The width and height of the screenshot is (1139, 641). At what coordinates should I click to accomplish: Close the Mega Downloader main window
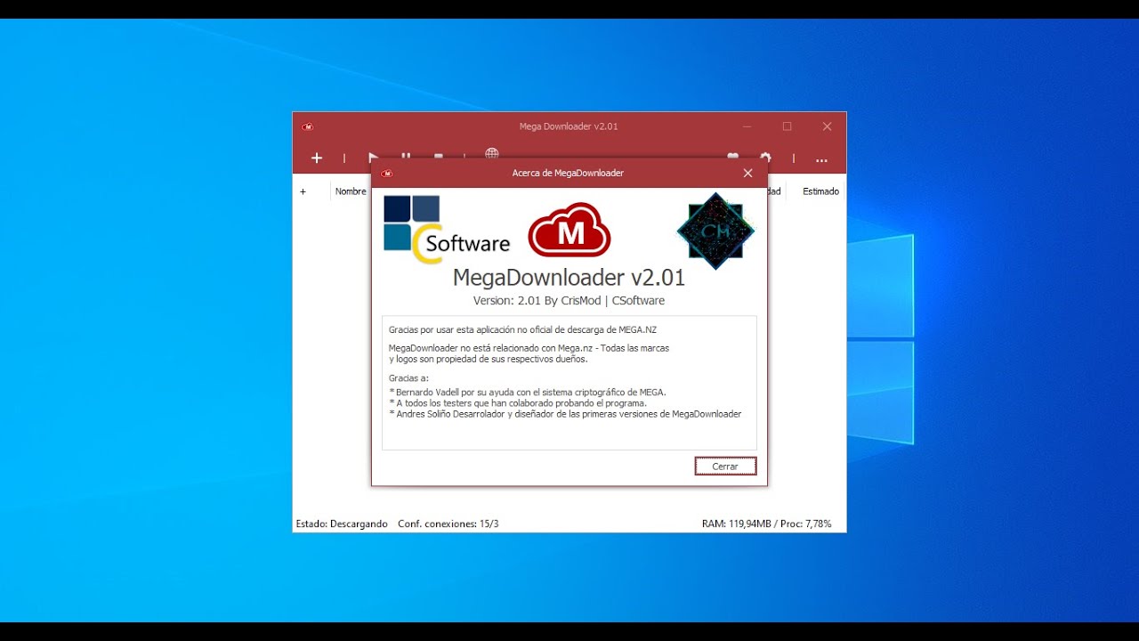(x=827, y=126)
